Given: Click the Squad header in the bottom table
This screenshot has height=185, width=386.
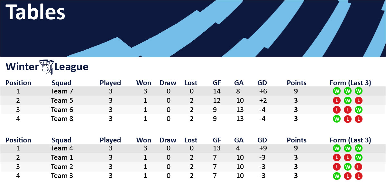Looking at the screenshot, I should [x=61, y=140].
